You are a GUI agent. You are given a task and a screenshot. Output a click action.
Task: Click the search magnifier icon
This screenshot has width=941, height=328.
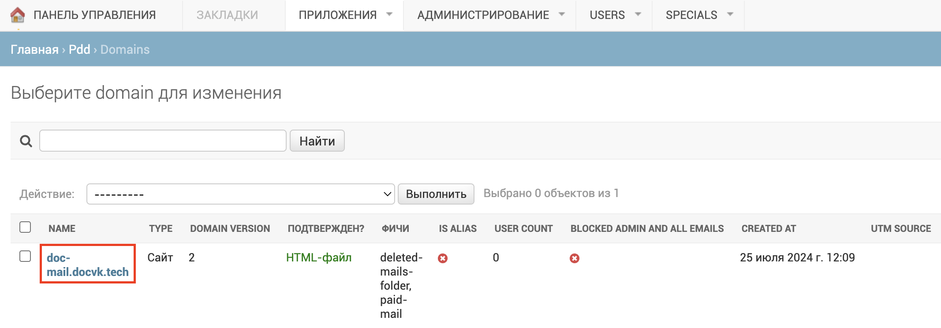(x=26, y=141)
